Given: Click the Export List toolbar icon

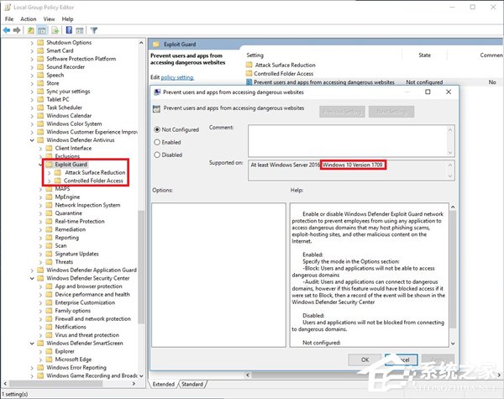Looking at the screenshot, I should pos(55,30).
